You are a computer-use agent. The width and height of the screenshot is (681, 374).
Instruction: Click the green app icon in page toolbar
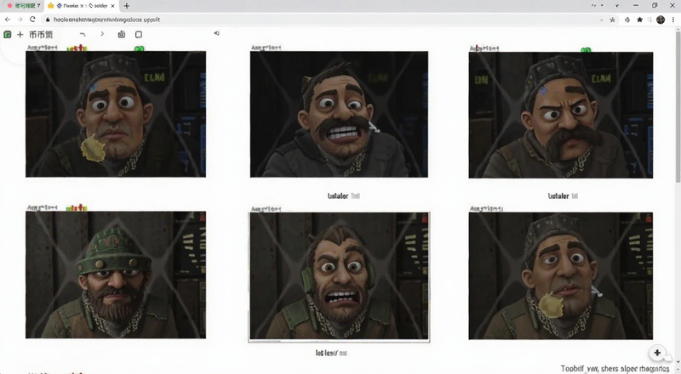pyautogui.click(x=8, y=34)
